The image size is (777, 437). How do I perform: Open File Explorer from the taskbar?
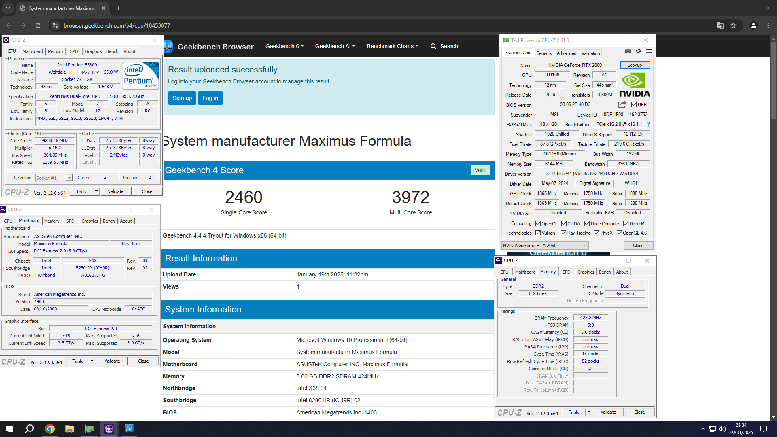(69, 429)
